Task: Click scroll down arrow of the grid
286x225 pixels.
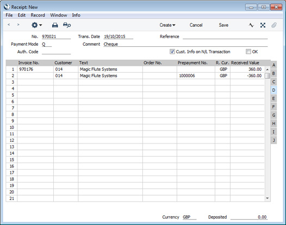Action: click(268, 198)
